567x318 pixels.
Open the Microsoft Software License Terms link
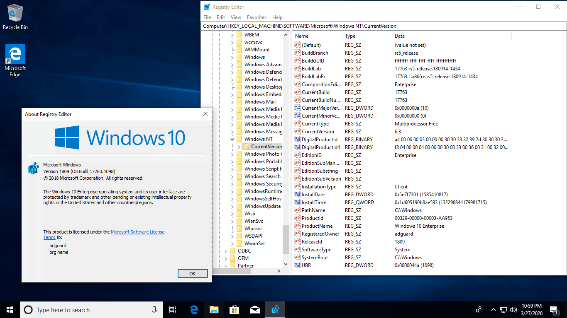coord(104,235)
